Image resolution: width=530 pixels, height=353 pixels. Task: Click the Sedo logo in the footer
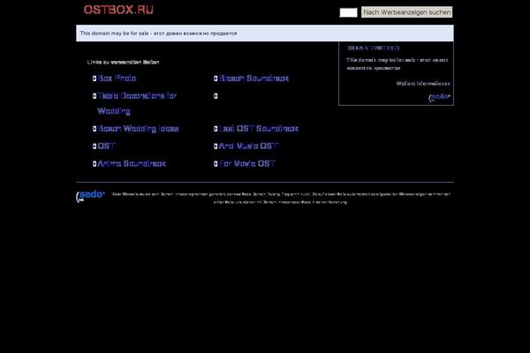pyautogui.click(x=90, y=196)
